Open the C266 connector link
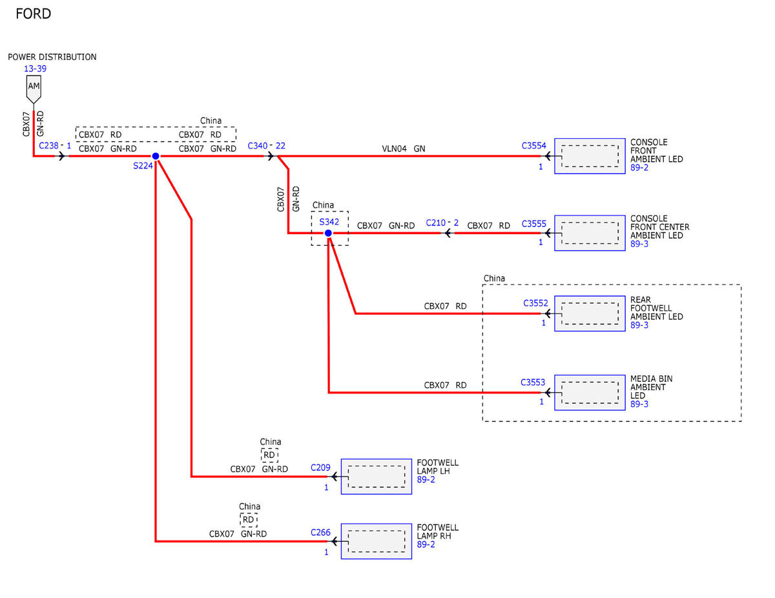Screen dimensions: 775x598 pos(320,532)
